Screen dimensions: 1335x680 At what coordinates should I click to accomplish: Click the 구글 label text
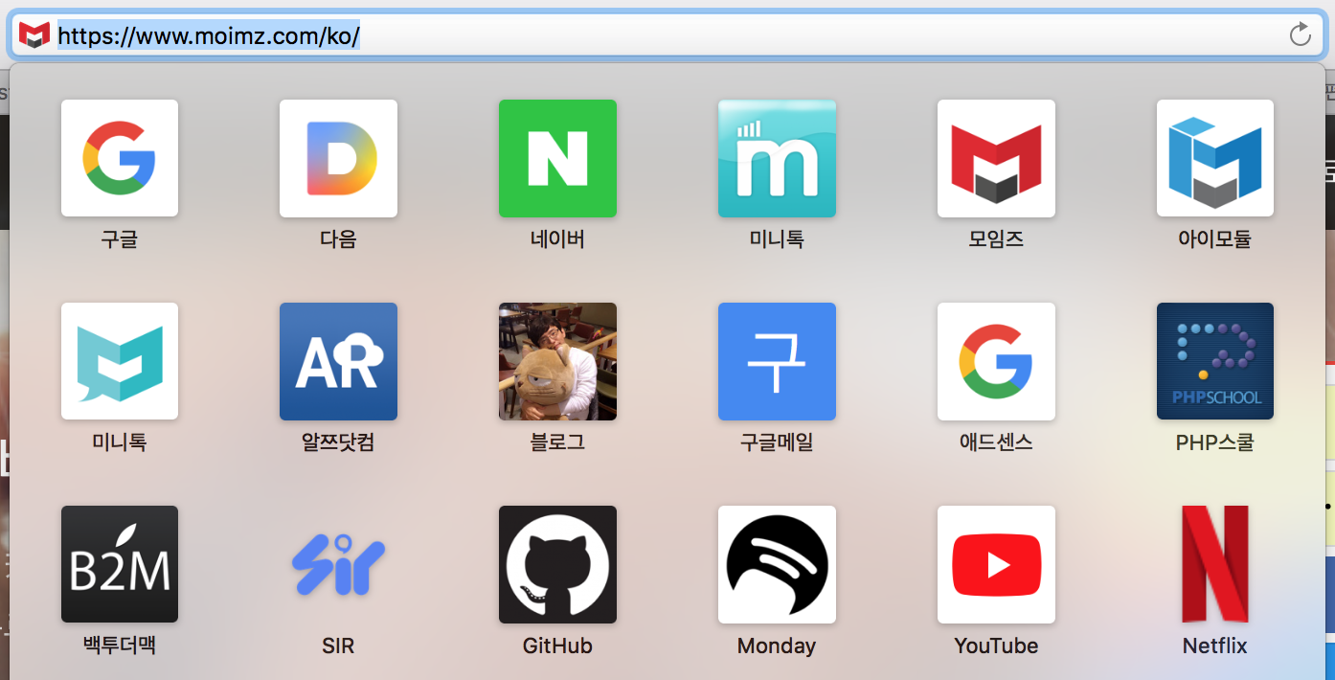(120, 239)
